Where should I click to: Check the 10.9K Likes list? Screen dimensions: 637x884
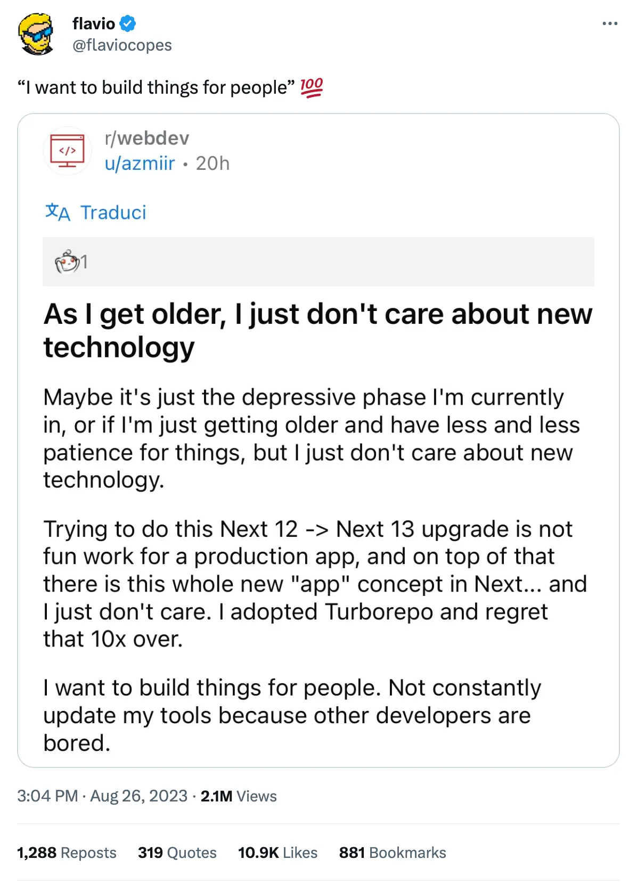pos(277,852)
